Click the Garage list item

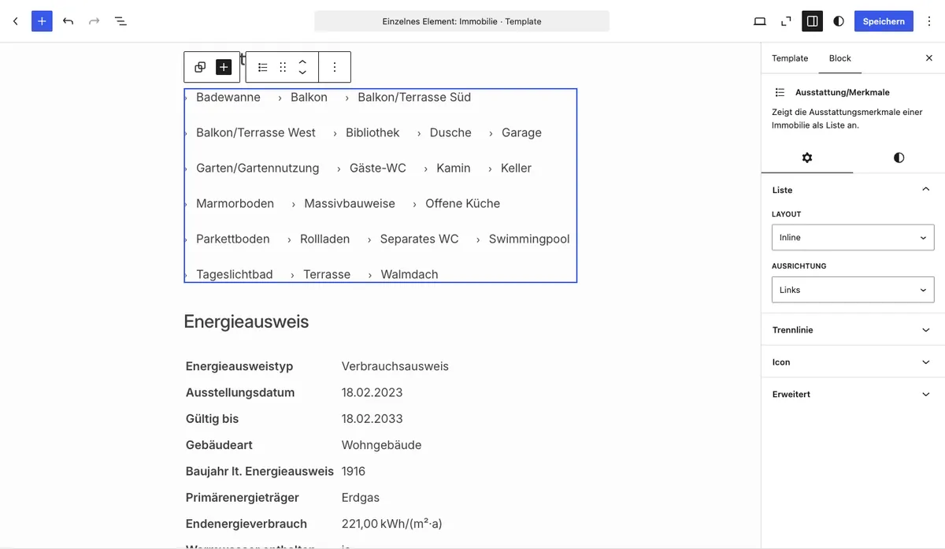pyautogui.click(x=521, y=132)
